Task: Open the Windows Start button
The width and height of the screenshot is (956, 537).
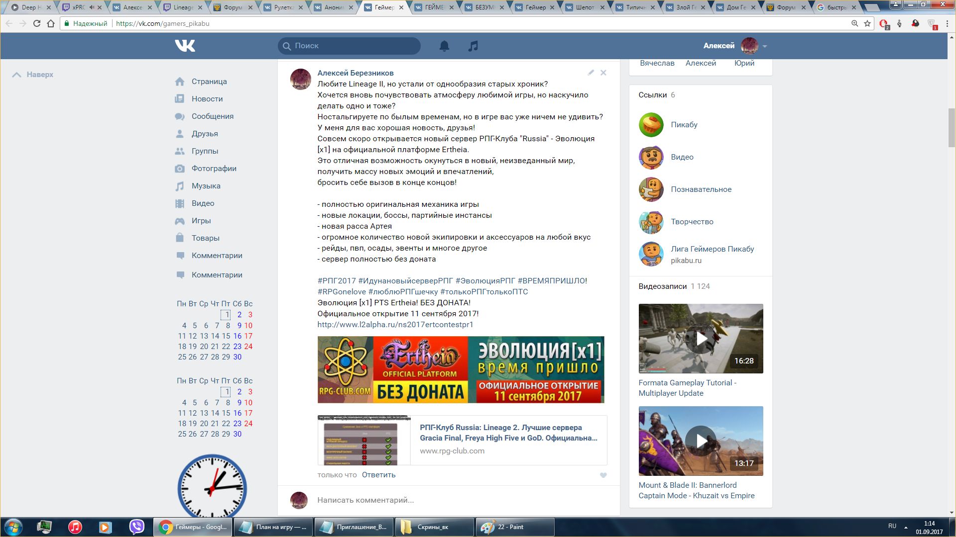Action: [x=13, y=527]
